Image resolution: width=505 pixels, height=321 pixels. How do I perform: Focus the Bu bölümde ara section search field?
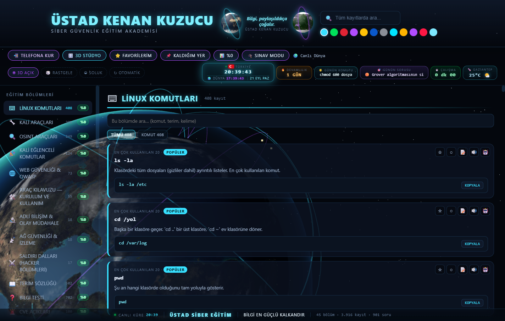coord(300,121)
